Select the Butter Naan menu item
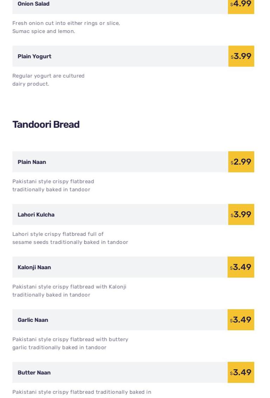The width and height of the screenshot is (270, 398). pyautogui.click(x=34, y=373)
